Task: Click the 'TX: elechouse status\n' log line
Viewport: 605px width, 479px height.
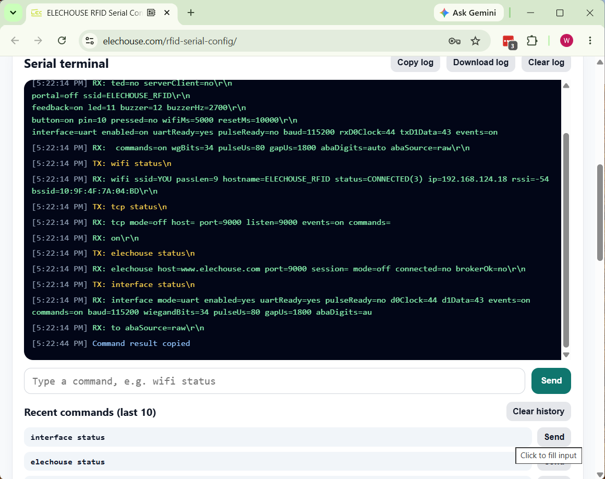Action: pyautogui.click(x=114, y=253)
